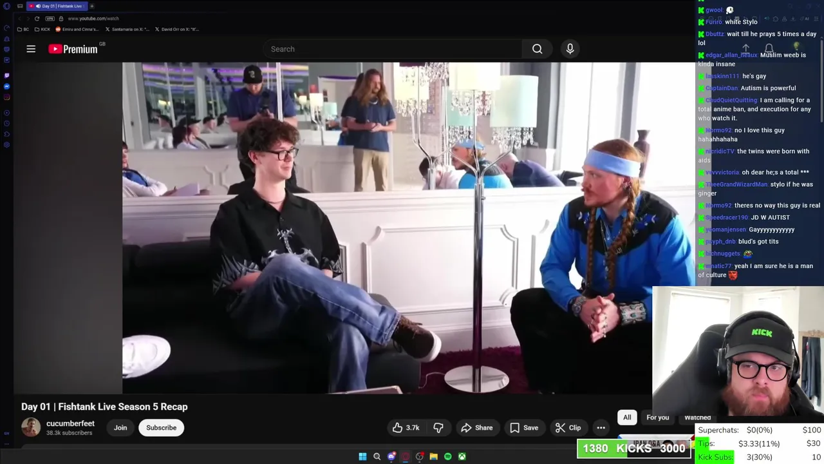Open the cucumberfeet channel name link
The height and width of the screenshot is (464, 824).
click(x=70, y=423)
